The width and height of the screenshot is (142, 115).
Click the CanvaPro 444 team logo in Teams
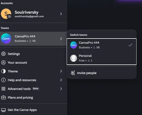point(6,39)
